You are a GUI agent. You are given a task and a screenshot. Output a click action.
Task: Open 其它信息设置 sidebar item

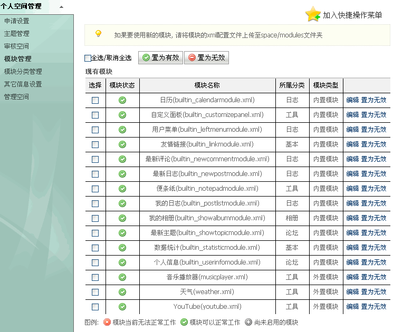pyautogui.click(x=23, y=84)
